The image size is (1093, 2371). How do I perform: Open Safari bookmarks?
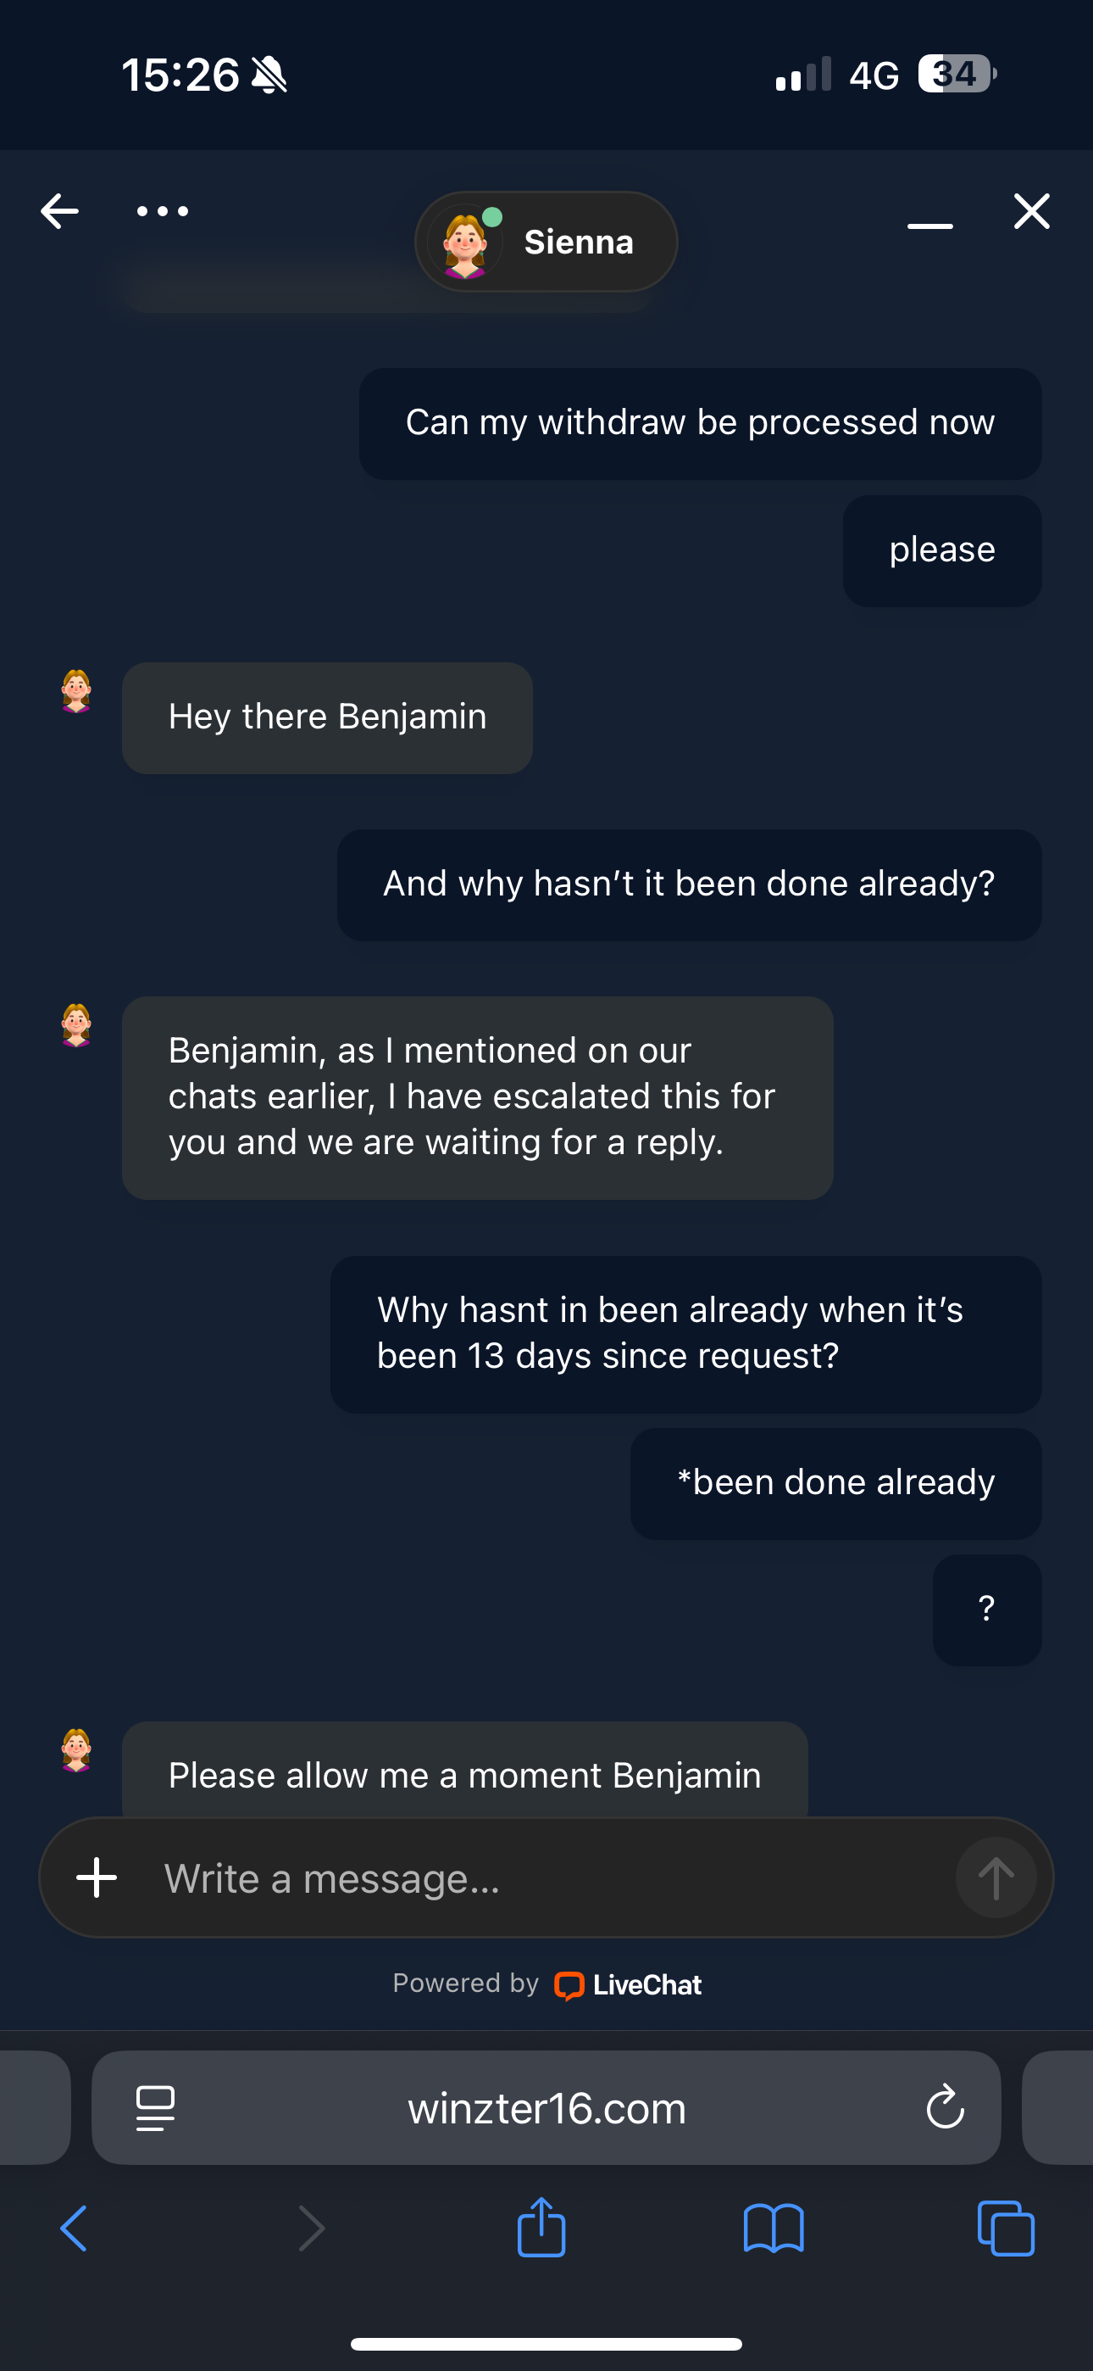(x=774, y=2229)
